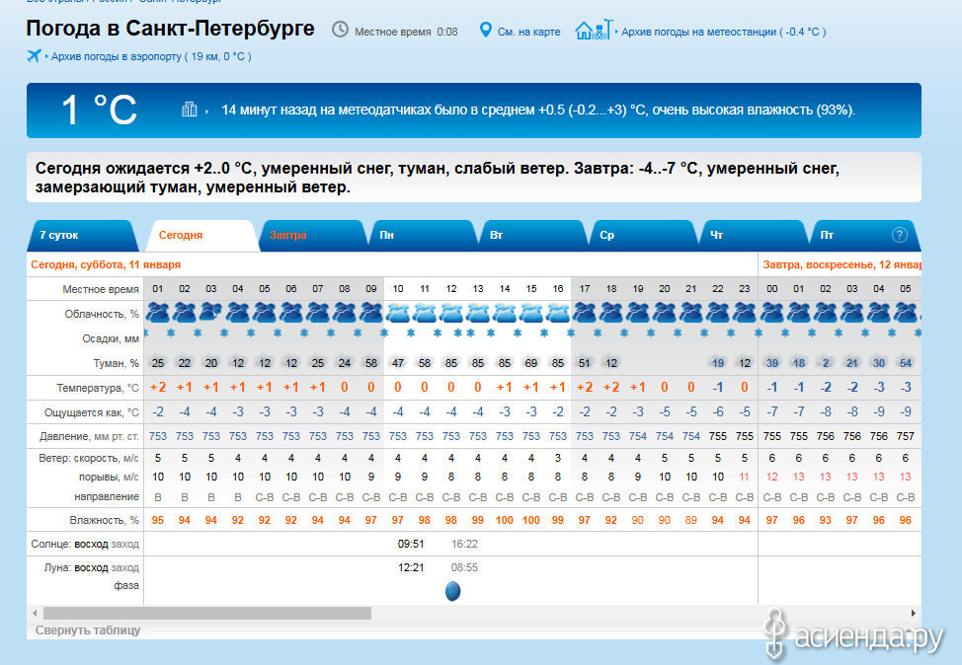Viewport: 962px width, 665px height.
Task: Click the airplane icon for airport archive
Action: 34,56
